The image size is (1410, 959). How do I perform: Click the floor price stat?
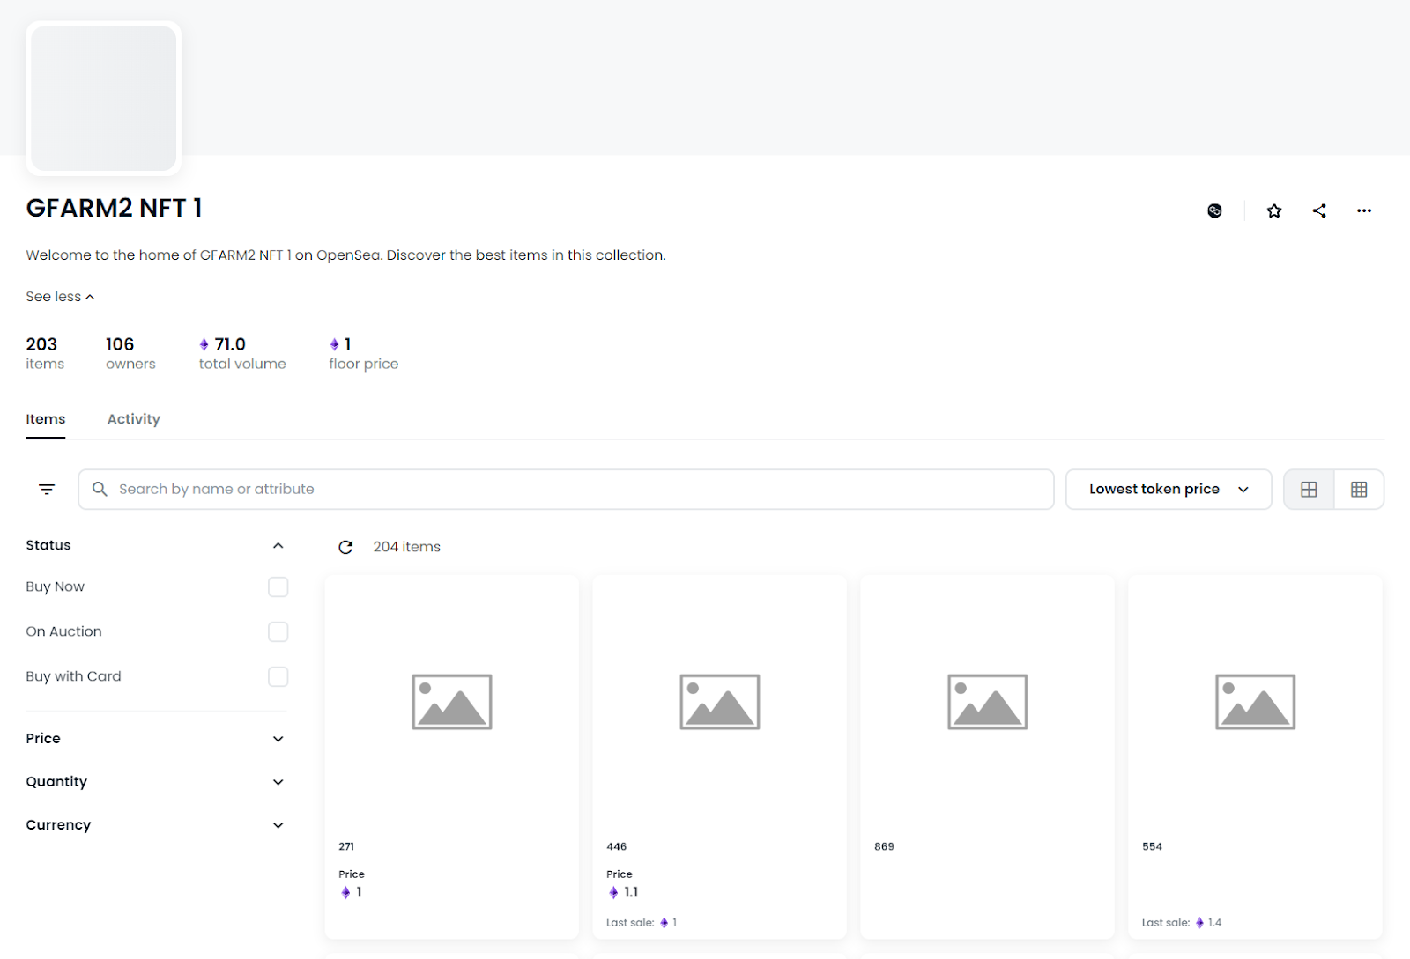click(x=364, y=353)
